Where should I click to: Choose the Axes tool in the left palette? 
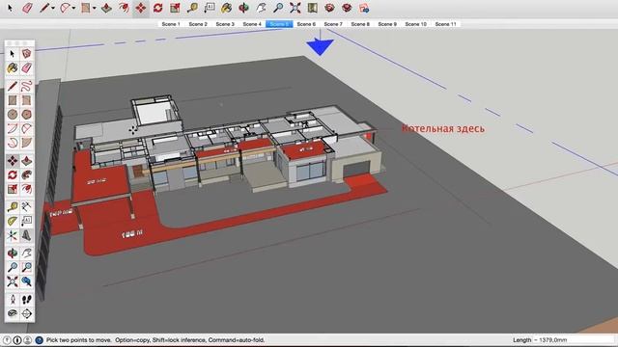tap(13, 235)
